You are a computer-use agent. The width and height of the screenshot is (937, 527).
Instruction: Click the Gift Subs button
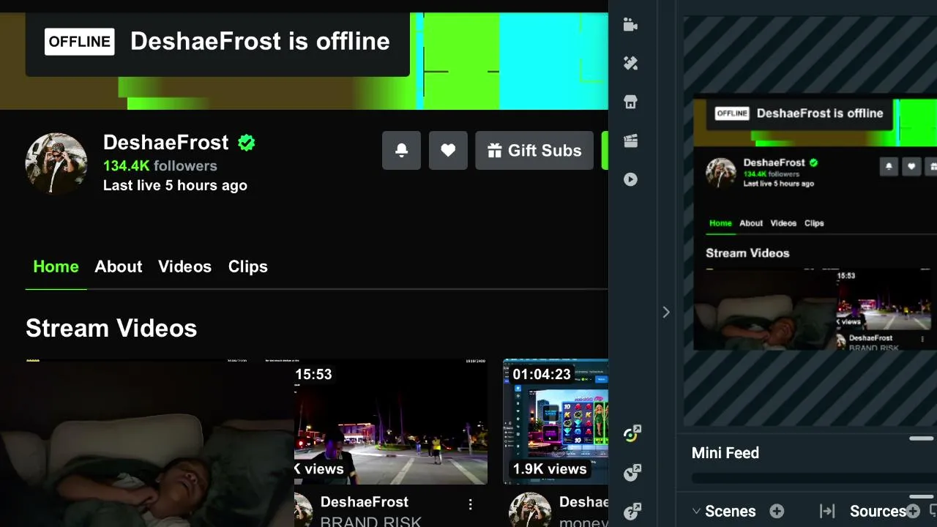coord(534,150)
